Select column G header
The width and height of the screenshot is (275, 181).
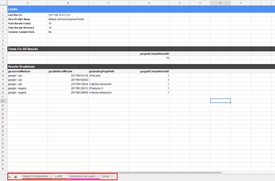[x=220, y=3]
